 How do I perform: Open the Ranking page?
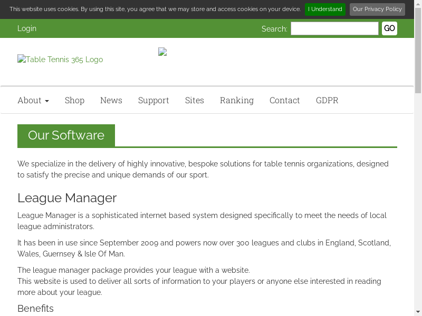point(237,100)
